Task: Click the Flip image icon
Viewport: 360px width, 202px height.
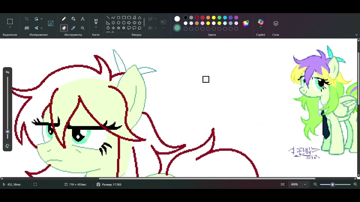Action: (x=36, y=28)
